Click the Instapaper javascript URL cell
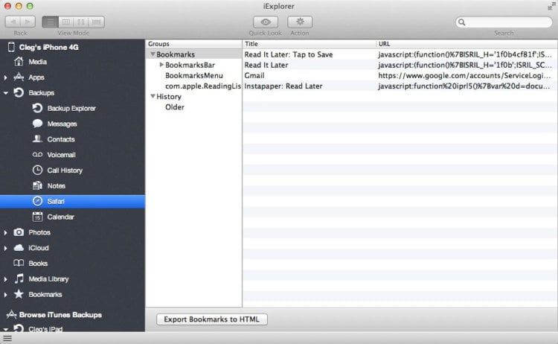This screenshot has height=344, width=558. pyautogui.click(x=464, y=86)
